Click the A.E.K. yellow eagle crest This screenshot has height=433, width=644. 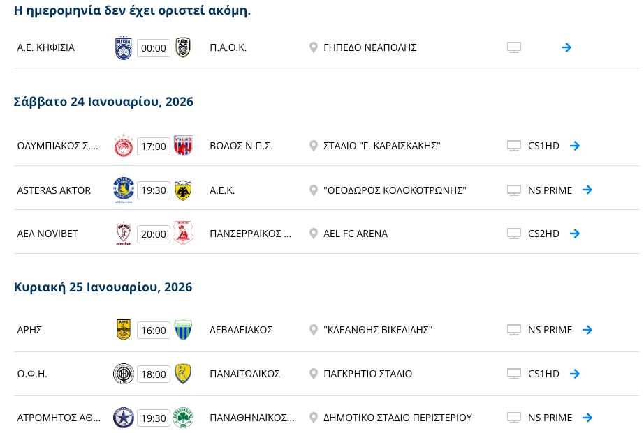(183, 190)
